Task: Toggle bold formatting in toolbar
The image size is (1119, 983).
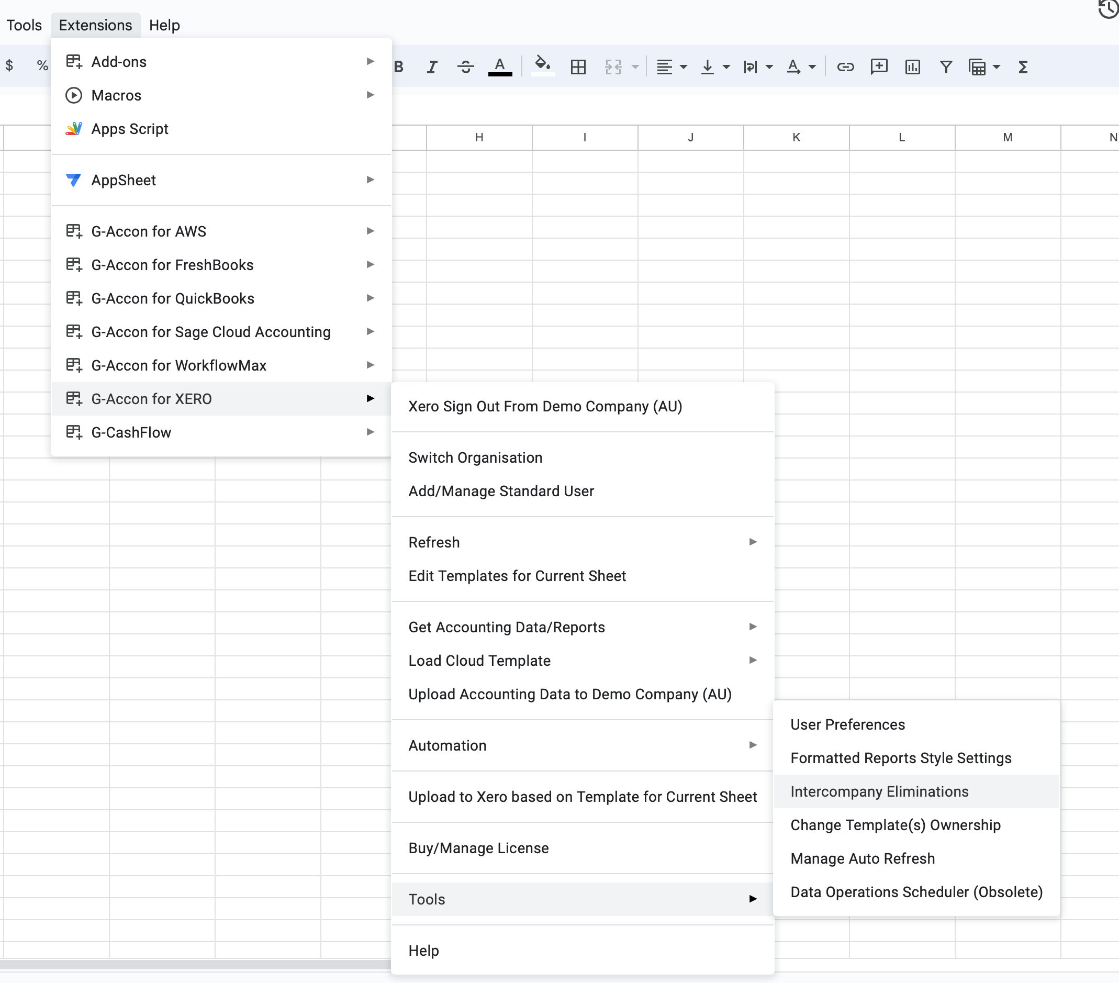Action: tap(399, 67)
